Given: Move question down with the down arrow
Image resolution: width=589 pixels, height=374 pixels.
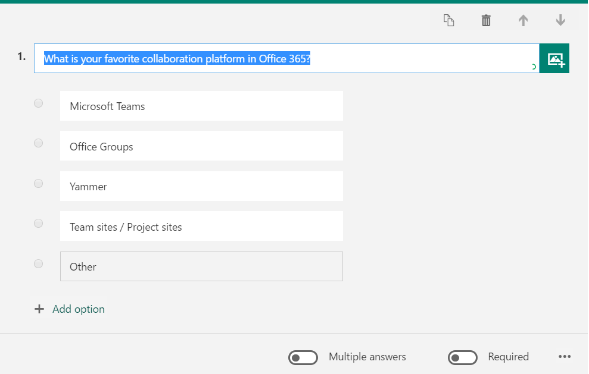Looking at the screenshot, I should [x=560, y=20].
